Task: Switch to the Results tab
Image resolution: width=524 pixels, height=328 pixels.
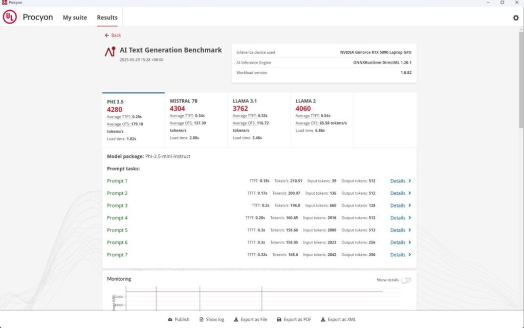Action: (x=107, y=17)
